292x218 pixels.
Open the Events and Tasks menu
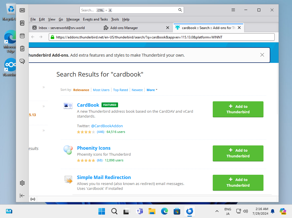(95, 19)
